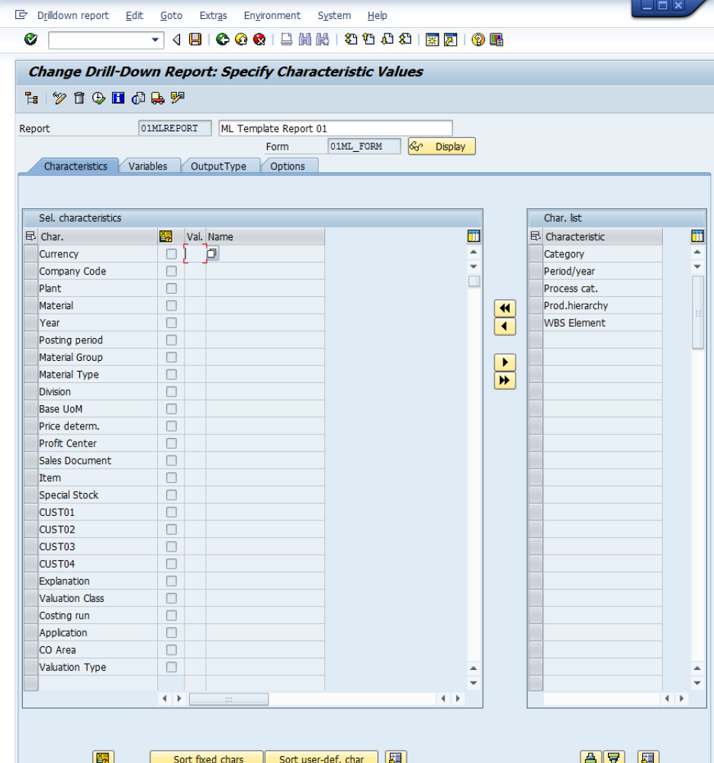This screenshot has width=714, height=763.
Task: Tick the checkbox for CO Area
Action: click(x=171, y=650)
